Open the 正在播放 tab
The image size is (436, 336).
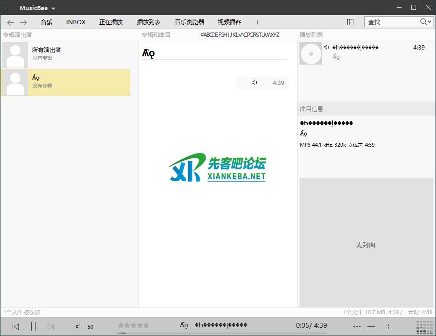coord(111,22)
